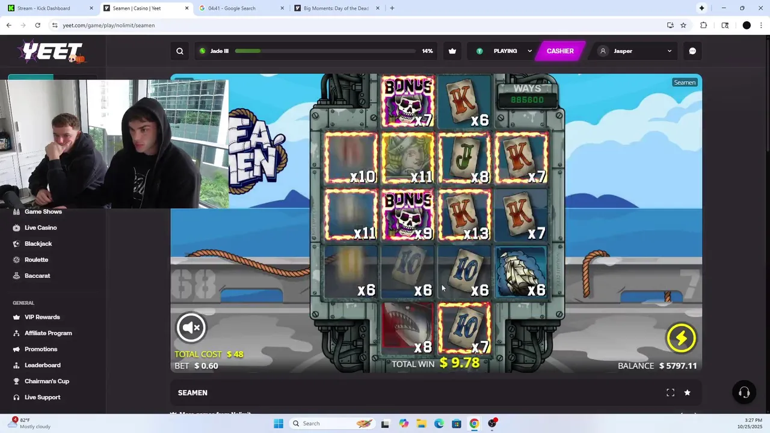Click the yellow lightning turbo spin button

click(681, 338)
